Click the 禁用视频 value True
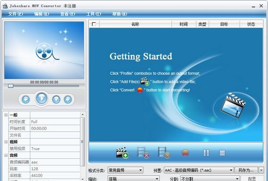 [x=55, y=148]
